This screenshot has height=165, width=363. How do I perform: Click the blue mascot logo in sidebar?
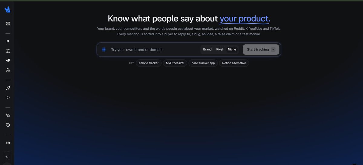8,9
